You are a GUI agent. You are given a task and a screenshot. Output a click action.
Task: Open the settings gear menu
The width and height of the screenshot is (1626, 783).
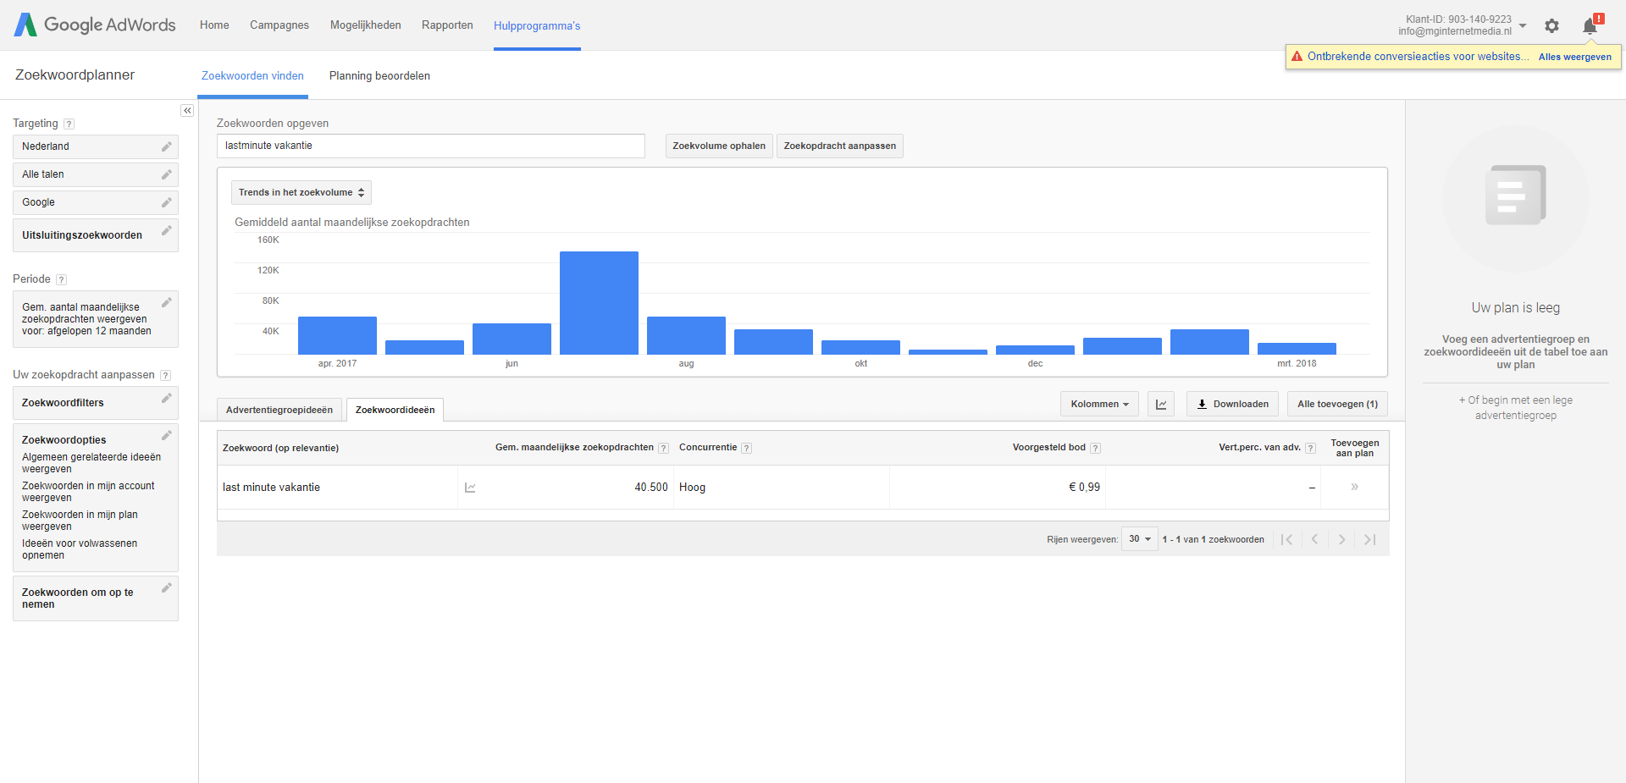click(x=1551, y=25)
